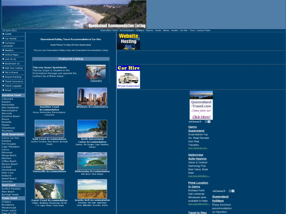286x214 pixels.
Task: Select Cape Tribulation in the sidebar
Action: tap(11, 146)
